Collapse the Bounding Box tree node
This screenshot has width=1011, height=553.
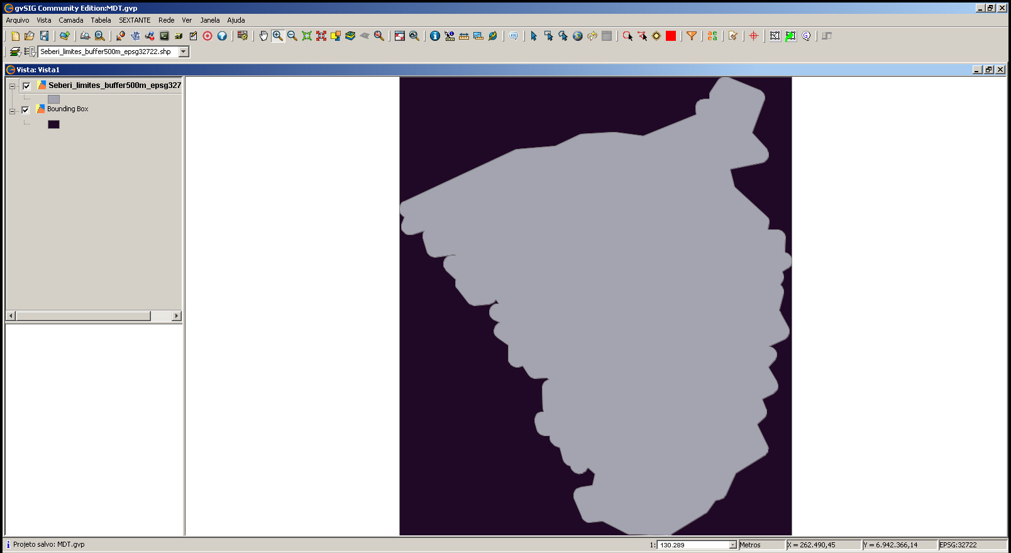click(x=12, y=111)
